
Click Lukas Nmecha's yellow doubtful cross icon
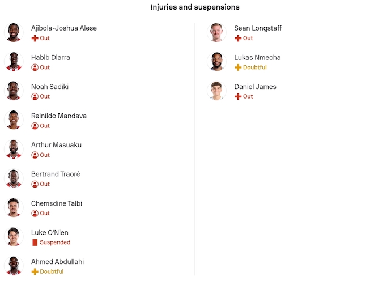238,67
